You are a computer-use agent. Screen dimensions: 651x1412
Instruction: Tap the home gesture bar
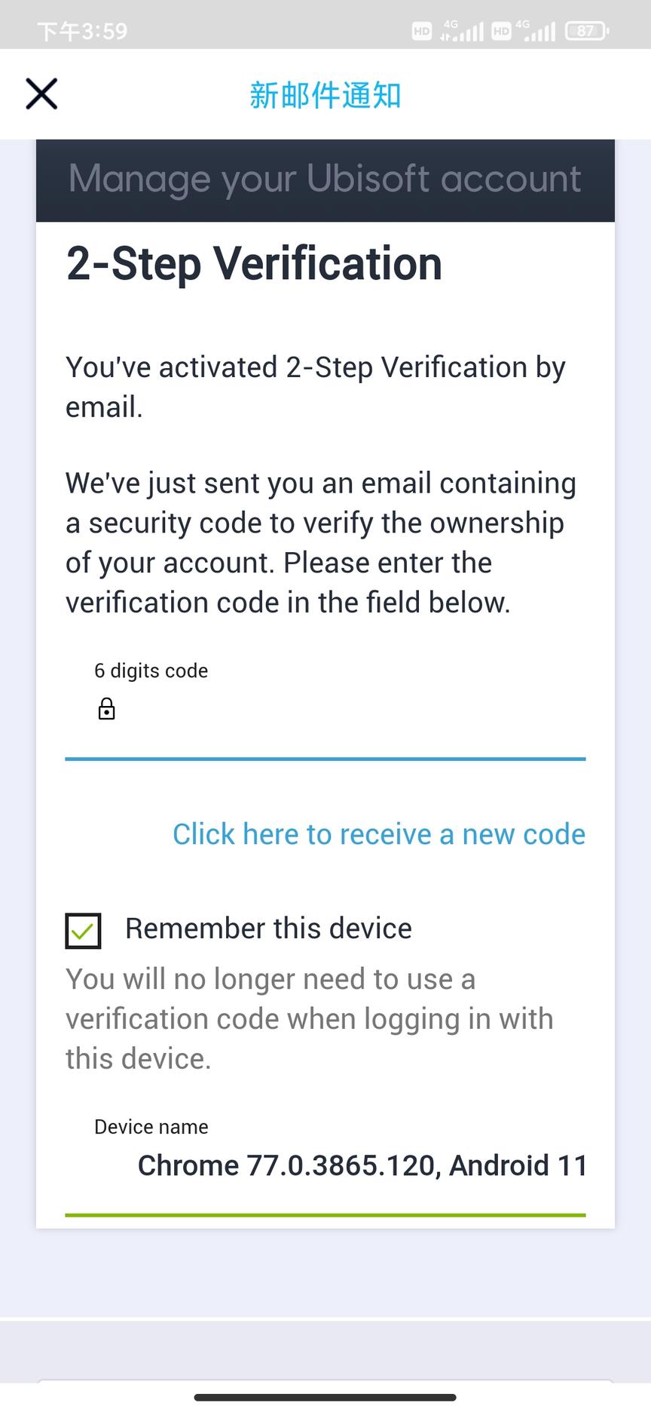[325, 1398]
